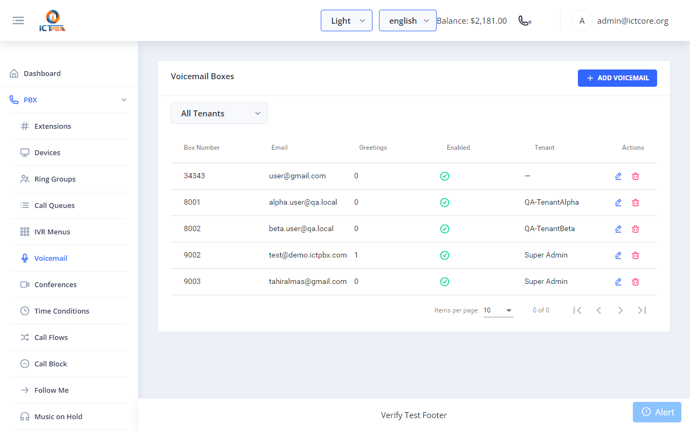Delete voicemail box 8002
The height and width of the screenshot is (431, 690).
pos(636,229)
